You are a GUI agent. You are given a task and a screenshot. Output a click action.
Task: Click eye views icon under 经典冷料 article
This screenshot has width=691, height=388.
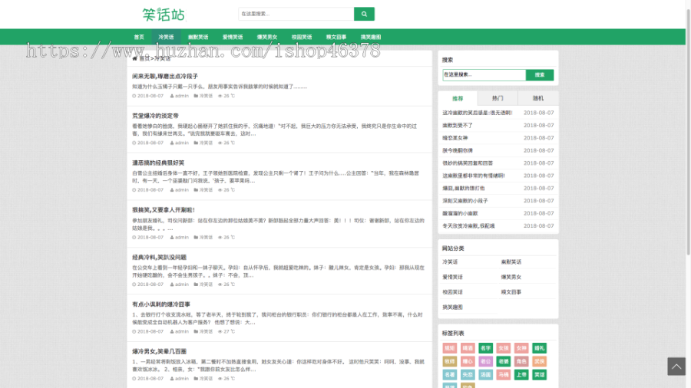coord(220,284)
